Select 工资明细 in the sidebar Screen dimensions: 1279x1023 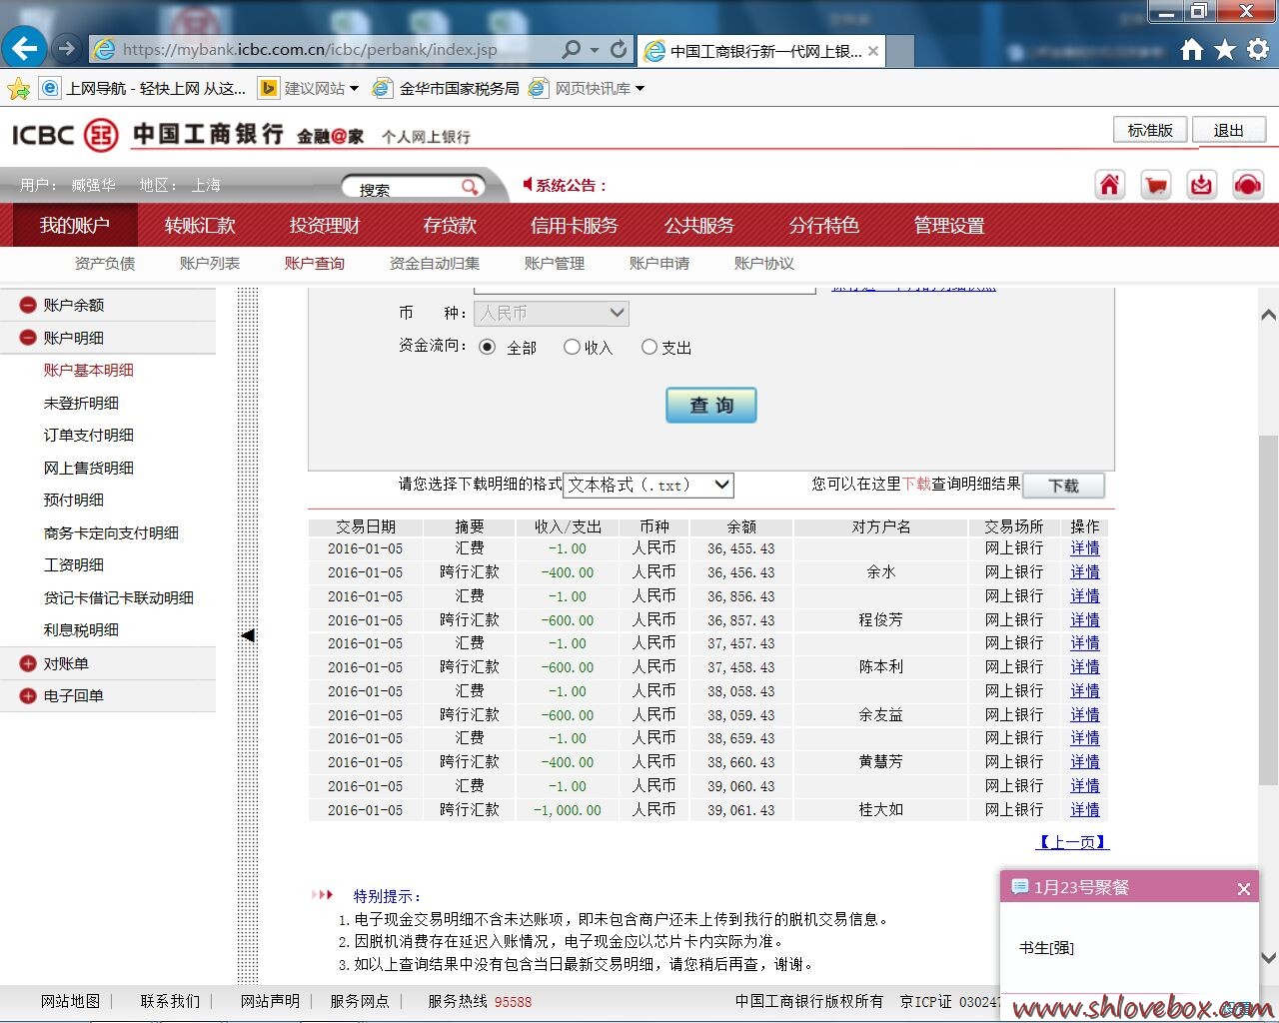pos(74,564)
